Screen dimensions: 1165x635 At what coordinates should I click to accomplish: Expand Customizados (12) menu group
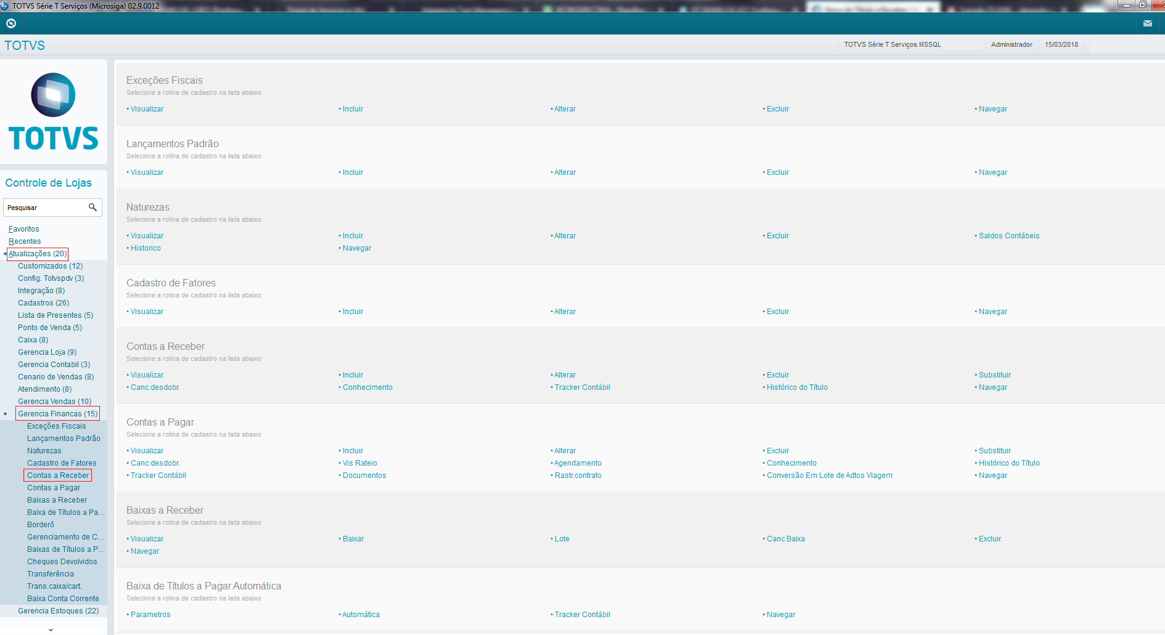tap(50, 266)
